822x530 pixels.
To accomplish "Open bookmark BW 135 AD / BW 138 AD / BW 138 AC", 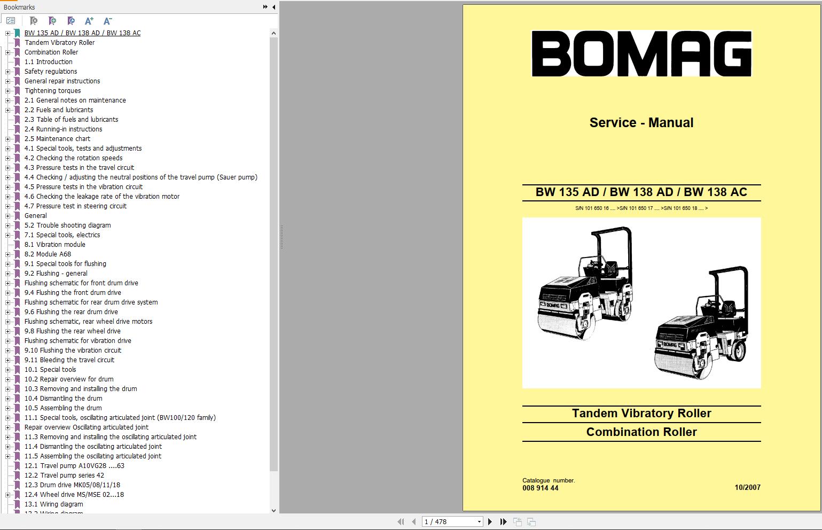I will pyautogui.click(x=82, y=33).
